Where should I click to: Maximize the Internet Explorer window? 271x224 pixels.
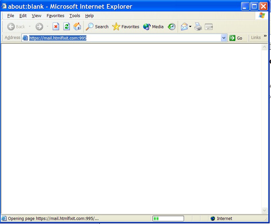tap(254, 6)
